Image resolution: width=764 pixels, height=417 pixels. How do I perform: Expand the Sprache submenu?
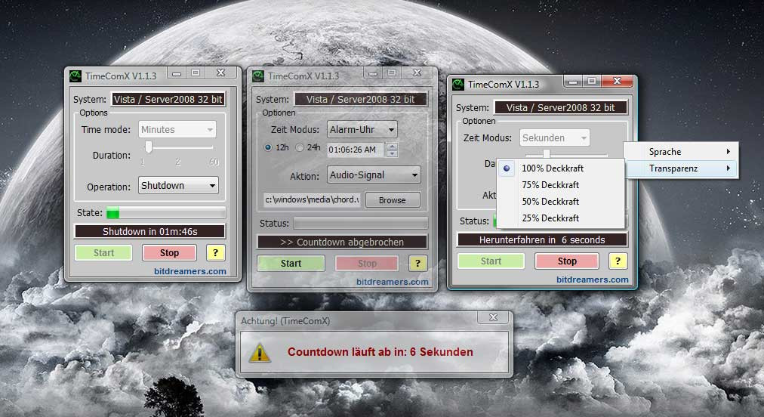click(x=682, y=152)
